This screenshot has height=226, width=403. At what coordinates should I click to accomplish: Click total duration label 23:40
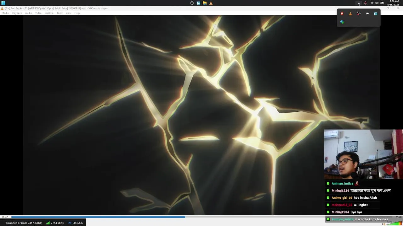[398, 217]
